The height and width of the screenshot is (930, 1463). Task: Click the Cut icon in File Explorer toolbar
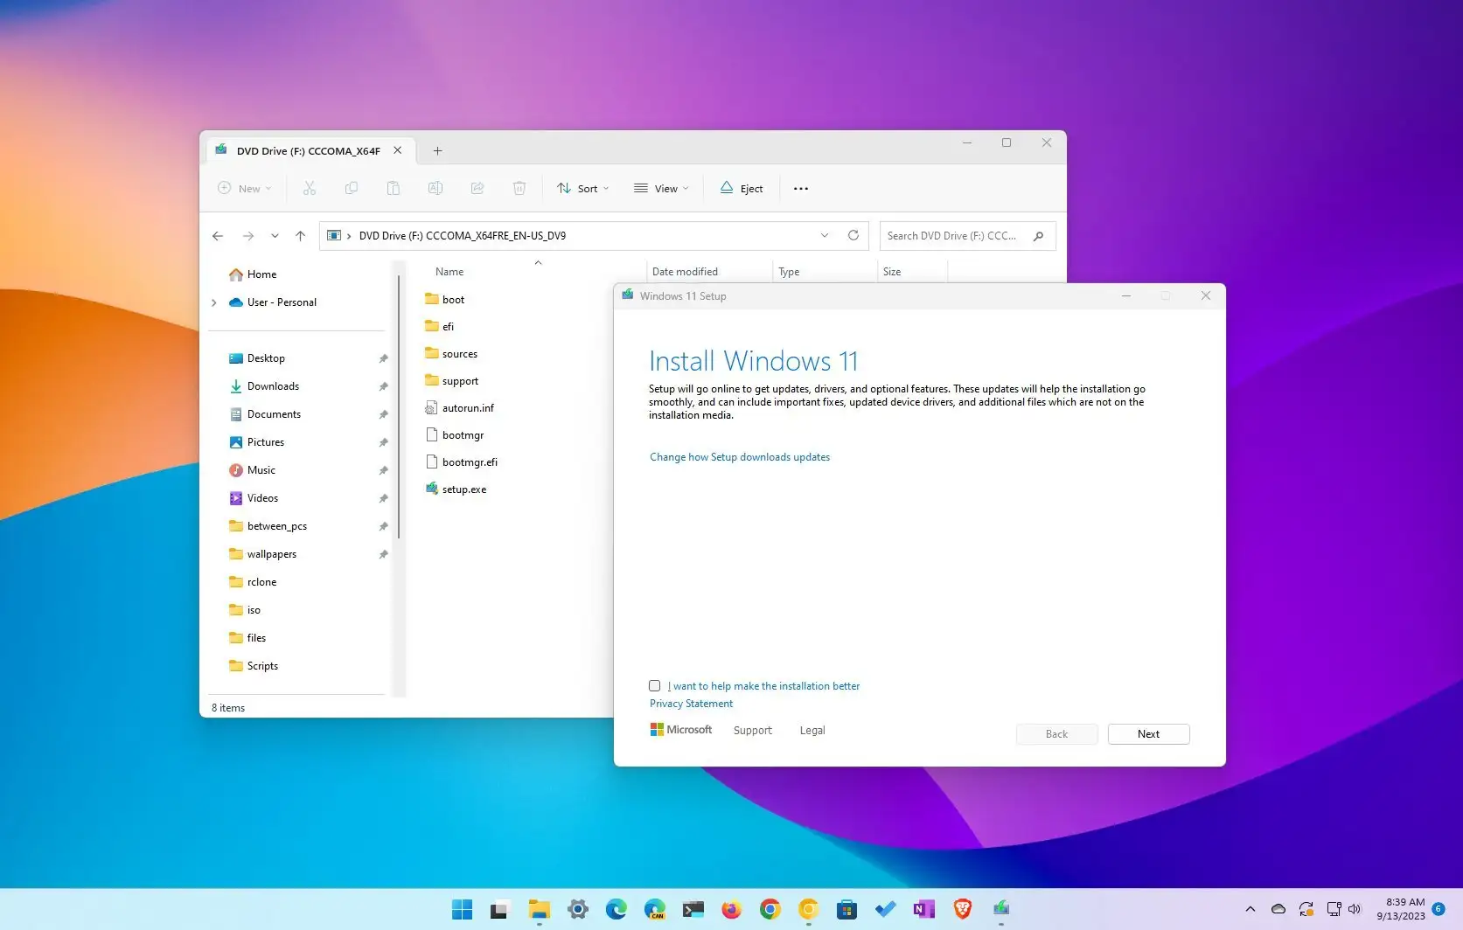pos(310,188)
